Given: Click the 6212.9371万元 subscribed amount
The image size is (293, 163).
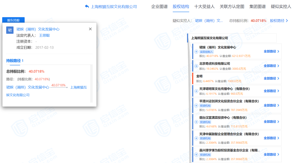Looking at the screenshot, I should pos(241,56).
